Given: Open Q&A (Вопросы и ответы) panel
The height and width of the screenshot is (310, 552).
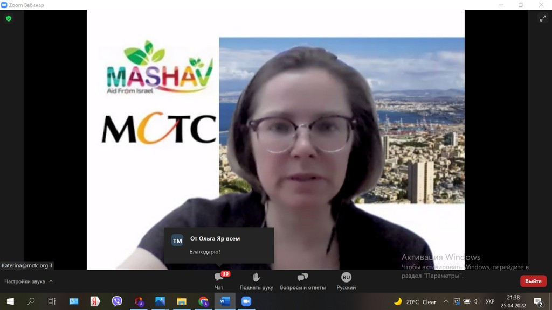Looking at the screenshot, I should pos(302,281).
